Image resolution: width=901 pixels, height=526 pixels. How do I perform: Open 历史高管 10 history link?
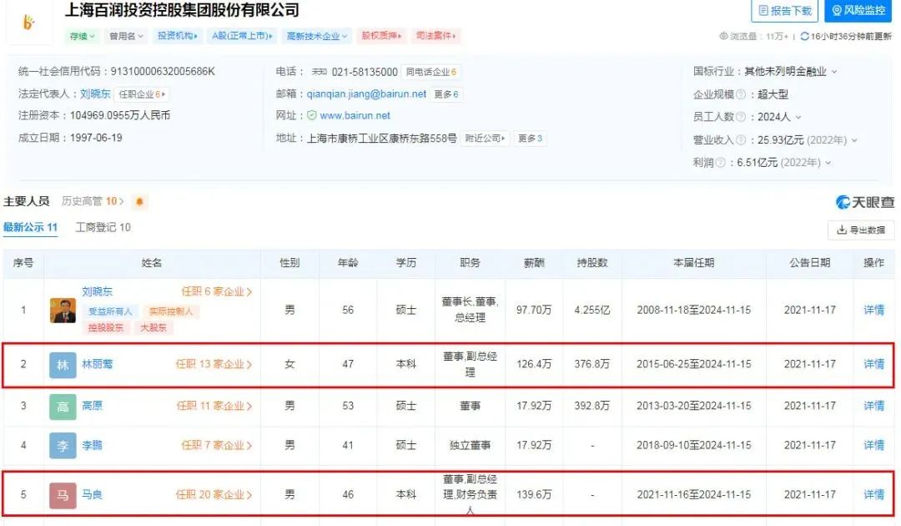click(93, 201)
